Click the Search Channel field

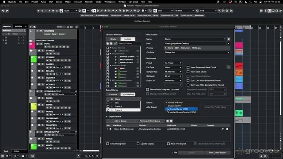pos(129,43)
